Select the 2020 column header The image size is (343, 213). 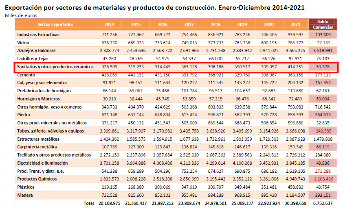click(269, 24)
